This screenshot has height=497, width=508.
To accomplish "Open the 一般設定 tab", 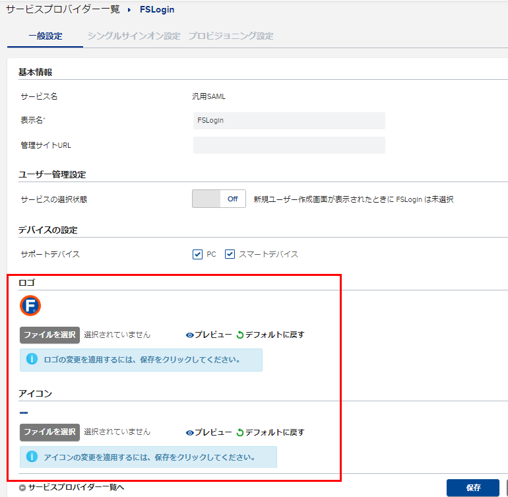I will tap(46, 36).
